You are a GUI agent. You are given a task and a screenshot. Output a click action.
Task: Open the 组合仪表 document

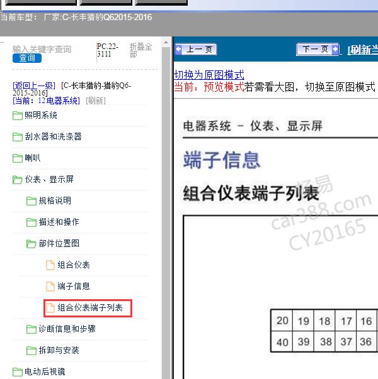pyautogui.click(x=74, y=265)
